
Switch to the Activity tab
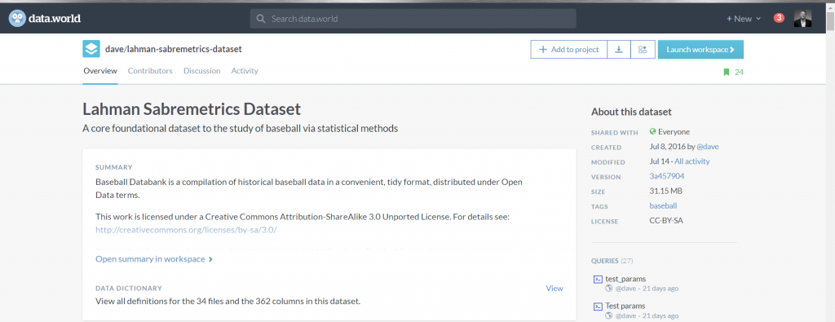245,71
